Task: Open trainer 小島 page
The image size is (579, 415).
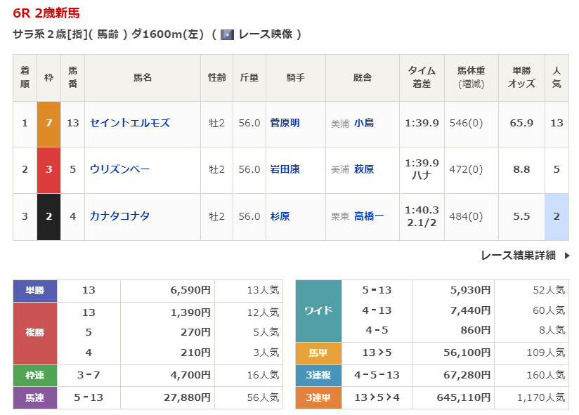Action: (364, 123)
